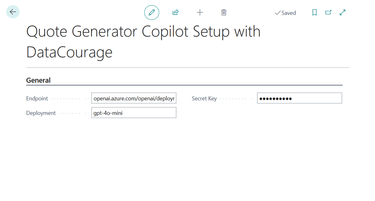Create a new record with plus icon

(200, 13)
